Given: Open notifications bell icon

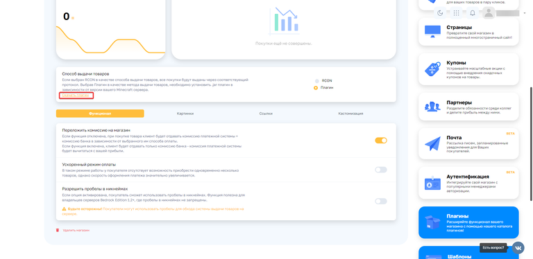Looking at the screenshot, I should point(473,13).
